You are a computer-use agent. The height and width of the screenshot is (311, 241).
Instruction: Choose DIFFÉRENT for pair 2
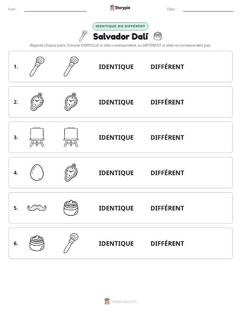coord(167,102)
